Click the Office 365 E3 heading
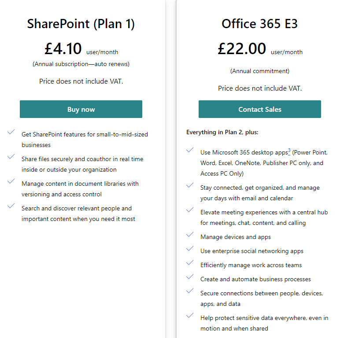The width and height of the screenshot is (340, 338). point(260,24)
